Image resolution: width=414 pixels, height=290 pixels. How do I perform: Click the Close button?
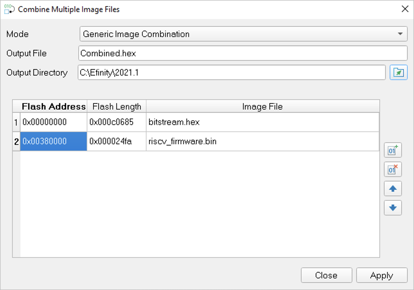click(326, 275)
